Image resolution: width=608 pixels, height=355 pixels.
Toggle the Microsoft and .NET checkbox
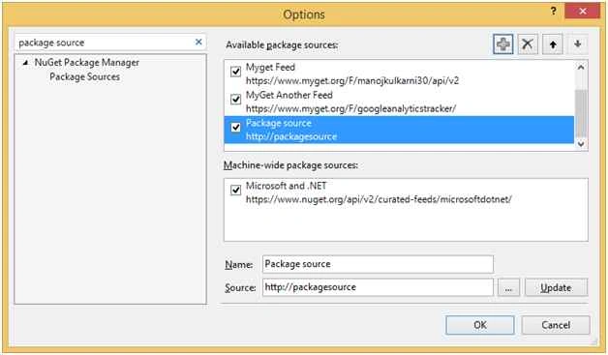pos(235,190)
